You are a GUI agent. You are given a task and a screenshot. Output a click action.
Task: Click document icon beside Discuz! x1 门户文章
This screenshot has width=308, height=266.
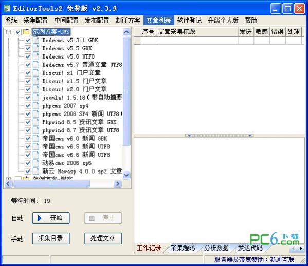[x=36, y=73]
